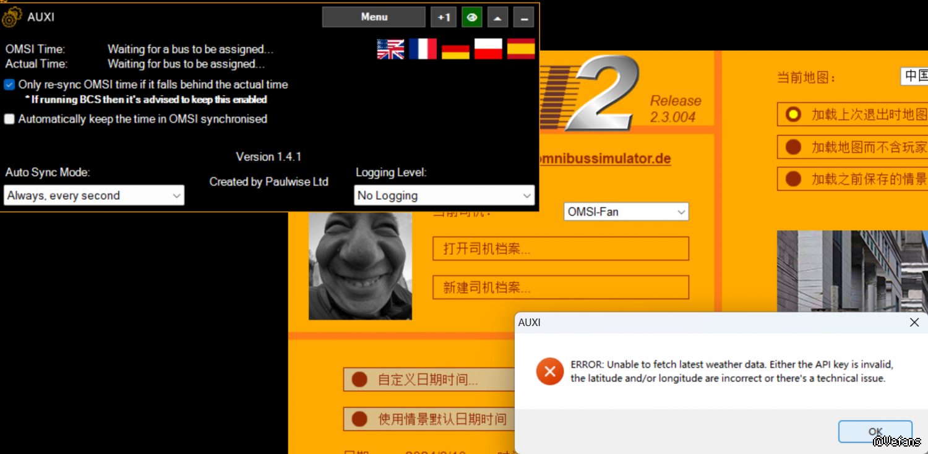Screen dimensions: 928x454
Task: Click the 'Actual Time:' label
Action: 37,64
